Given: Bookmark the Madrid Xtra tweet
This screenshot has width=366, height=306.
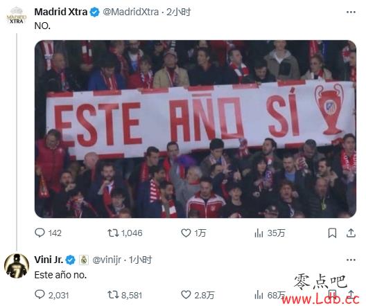Looking at the screenshot, I should click(x=332, y=233).
